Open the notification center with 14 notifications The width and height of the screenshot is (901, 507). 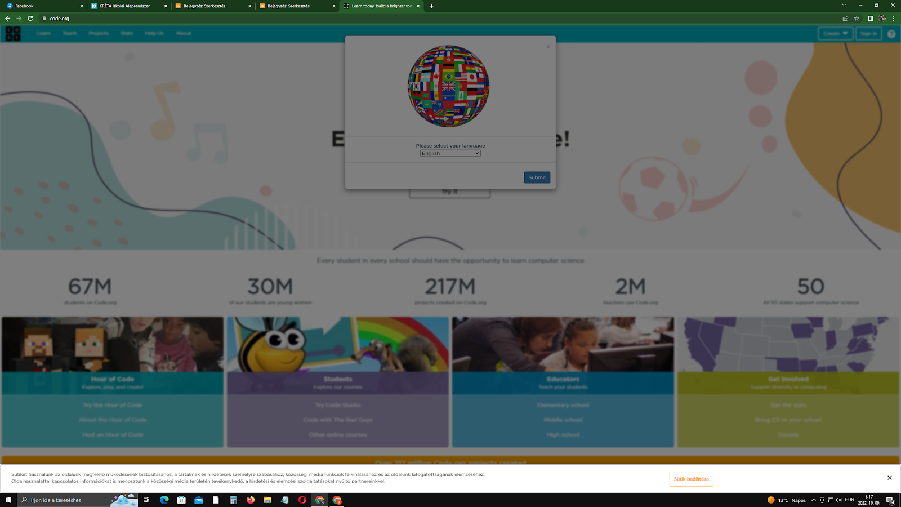(x=890, y=500)
